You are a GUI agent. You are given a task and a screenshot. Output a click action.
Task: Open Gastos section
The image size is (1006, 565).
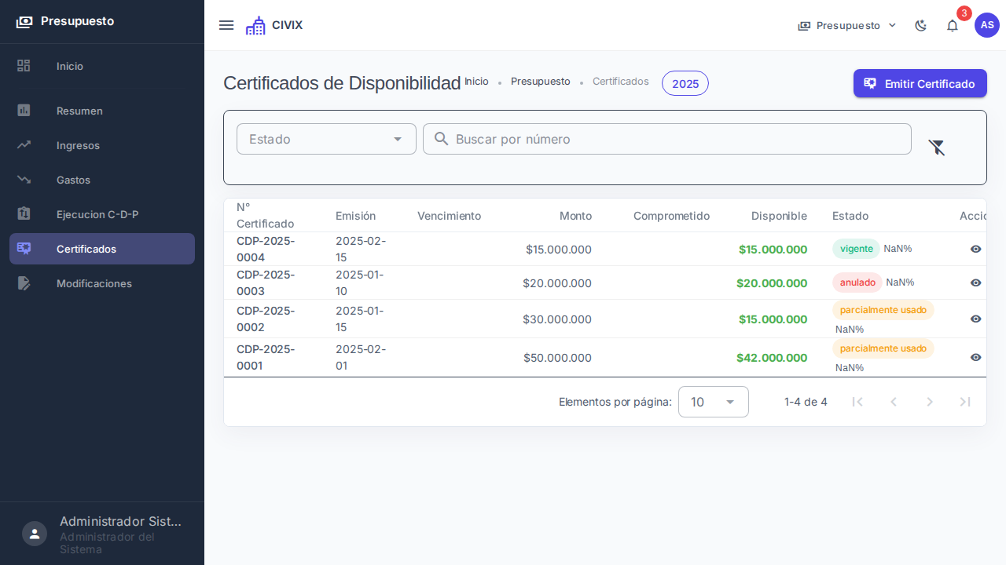point(102,180)
